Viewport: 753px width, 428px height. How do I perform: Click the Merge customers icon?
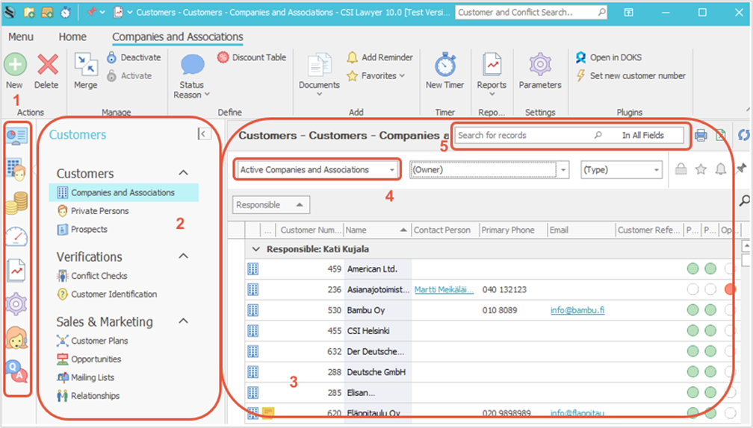click(86, 66)
